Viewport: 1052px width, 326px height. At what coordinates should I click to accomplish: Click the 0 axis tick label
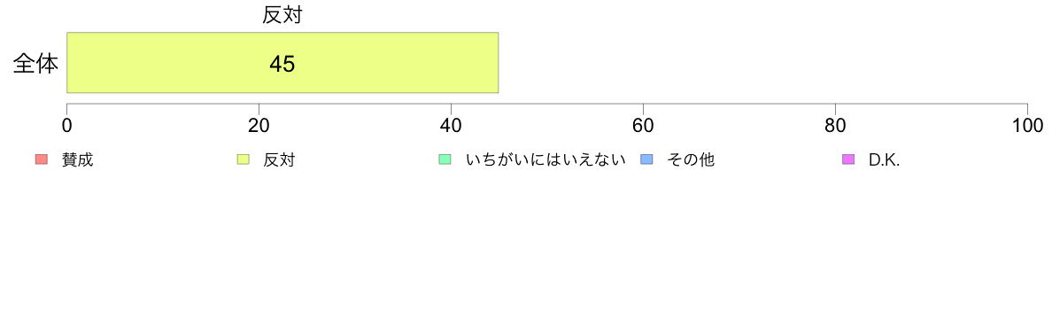point(67,126)
